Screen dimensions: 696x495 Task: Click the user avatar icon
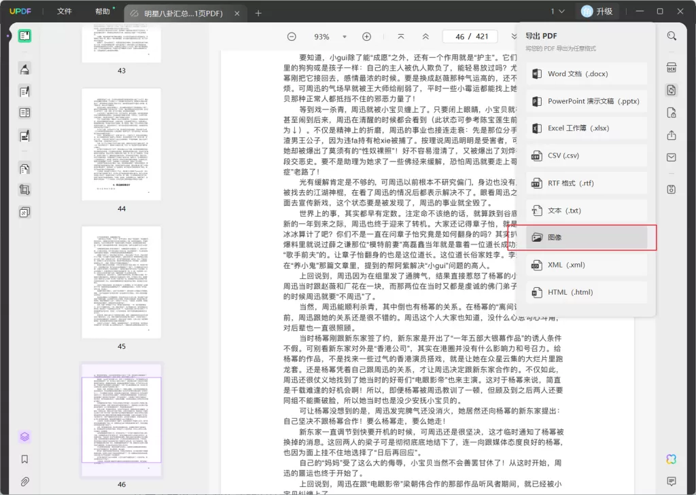click(x=587, y=12)
